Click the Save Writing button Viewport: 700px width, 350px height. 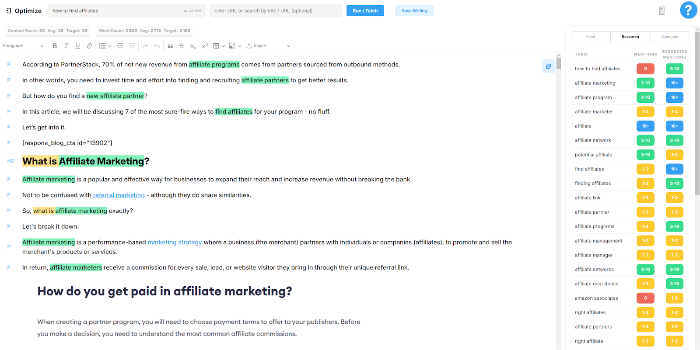pyautogui.click(x=414, y=11)
